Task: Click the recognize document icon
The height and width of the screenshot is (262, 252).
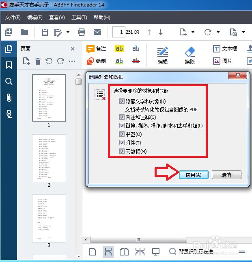Action: (x=233, y=32)
